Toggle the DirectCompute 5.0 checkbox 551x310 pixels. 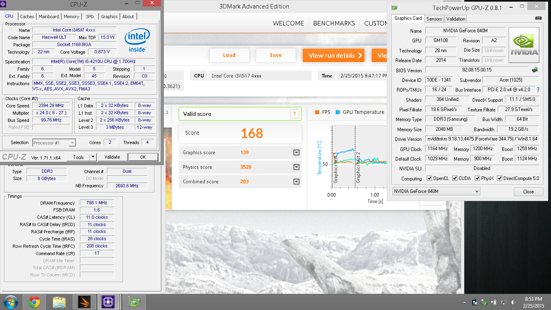tap(500, 178)
